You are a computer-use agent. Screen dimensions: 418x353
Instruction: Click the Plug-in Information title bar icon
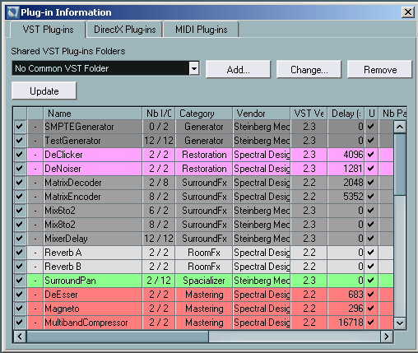tap(13, 12)
